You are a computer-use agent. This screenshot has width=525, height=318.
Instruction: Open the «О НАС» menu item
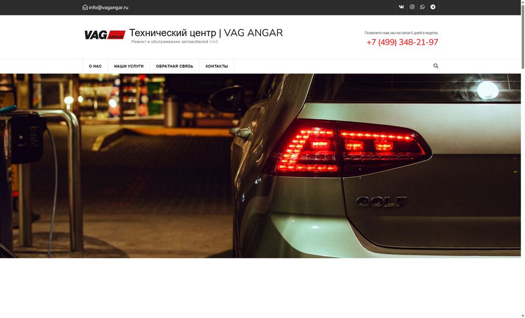click(95, 66)
